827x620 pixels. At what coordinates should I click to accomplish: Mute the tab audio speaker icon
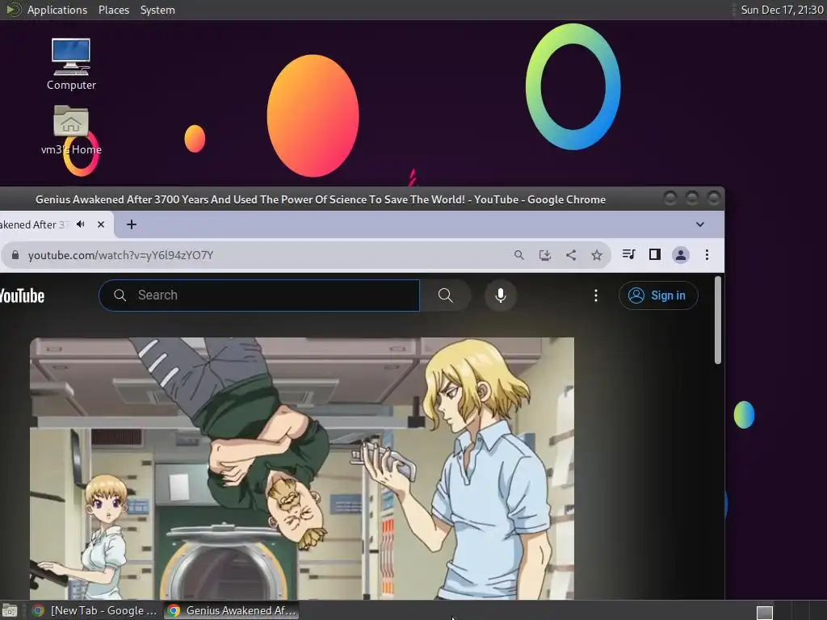(x=80, y=224)
